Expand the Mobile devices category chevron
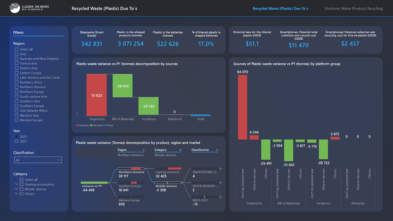This screenshot has width=393, height=221. click(17, 189)
